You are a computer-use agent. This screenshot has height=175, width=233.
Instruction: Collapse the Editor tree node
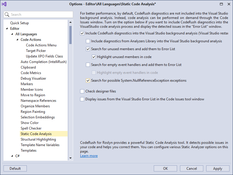click(x=6, y=28)
